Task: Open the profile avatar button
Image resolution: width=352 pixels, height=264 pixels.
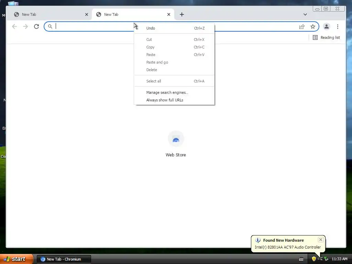Action: tap(327, 26)
